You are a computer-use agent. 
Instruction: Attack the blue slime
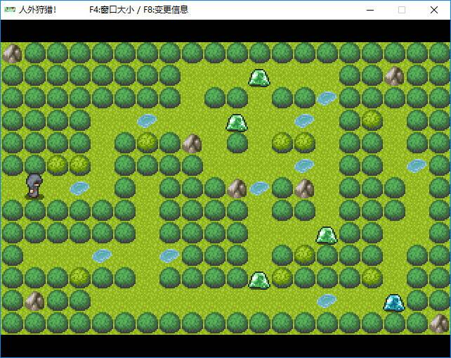[x=394, y=302]
